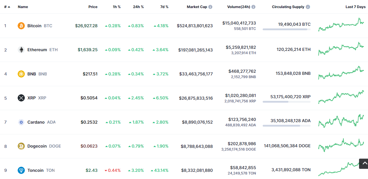Viewport: 368px width, 179px height.
Task: Click Bitcoin market cap $524,813,801,623
Action: [195, 26]
